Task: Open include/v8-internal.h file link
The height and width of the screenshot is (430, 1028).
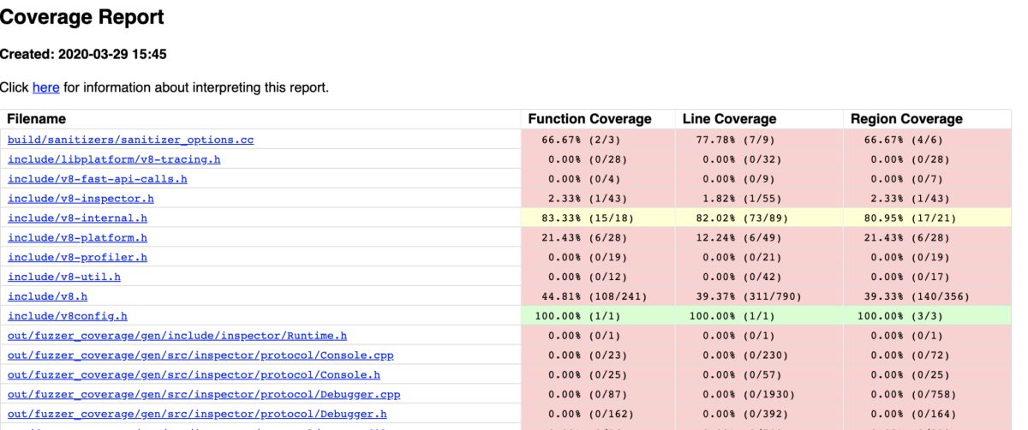Action: tap(77, 218)
